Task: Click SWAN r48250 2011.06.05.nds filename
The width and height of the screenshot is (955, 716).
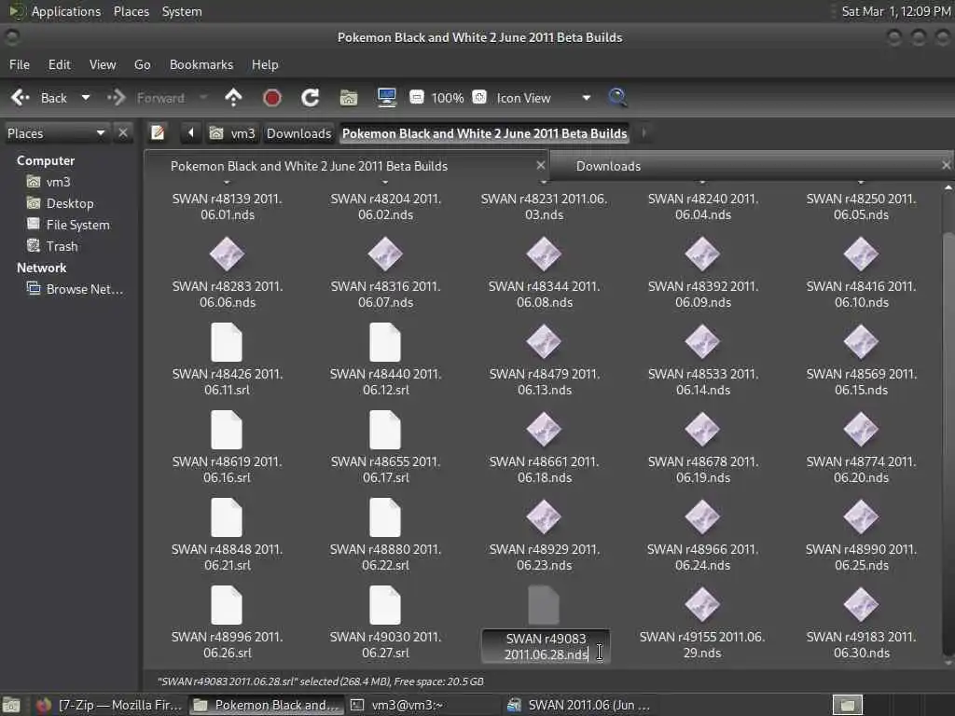Action: tap(861, 207)
